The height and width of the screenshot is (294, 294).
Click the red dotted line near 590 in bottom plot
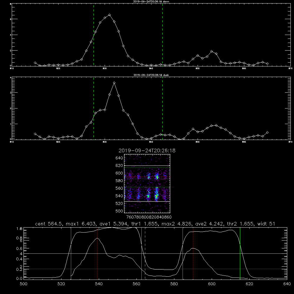tap(193, 253)
